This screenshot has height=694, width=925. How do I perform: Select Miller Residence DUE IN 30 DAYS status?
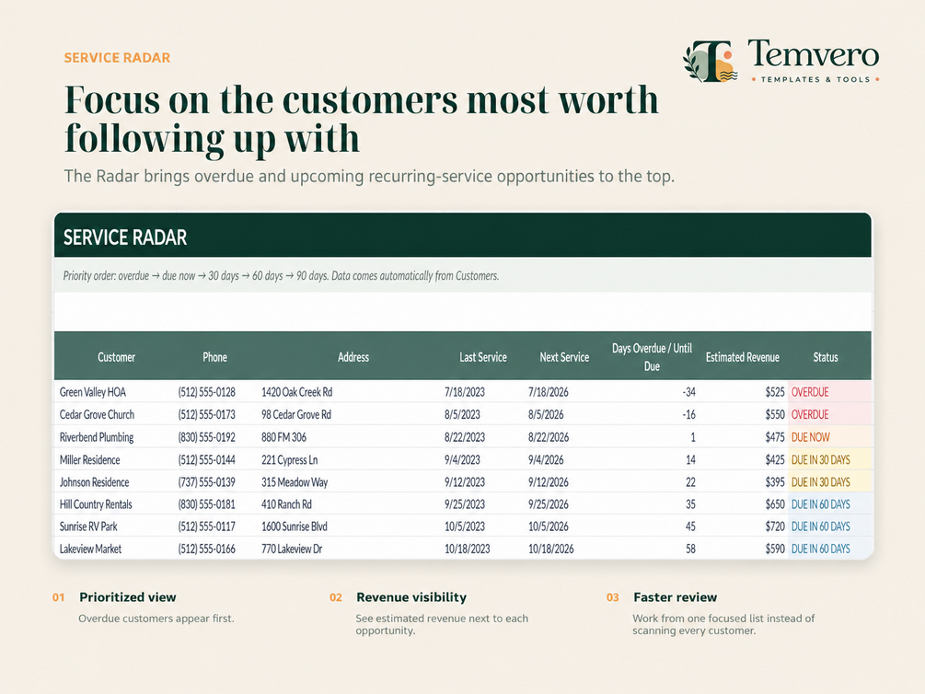click(x=821, y=459)
